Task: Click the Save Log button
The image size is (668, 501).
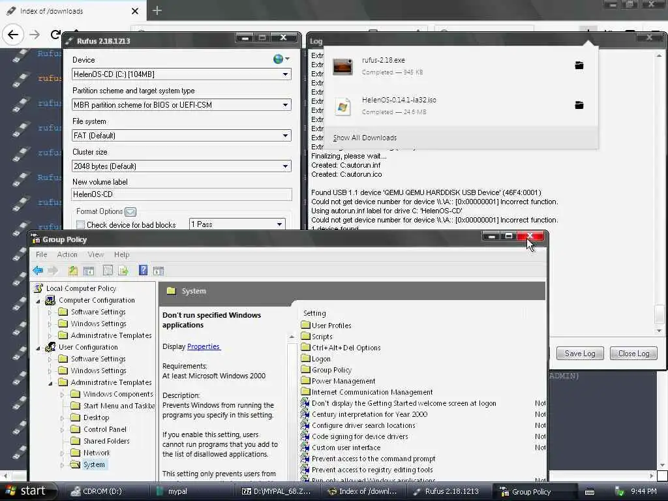Action: pyautogui.click(x=580, y=353)
